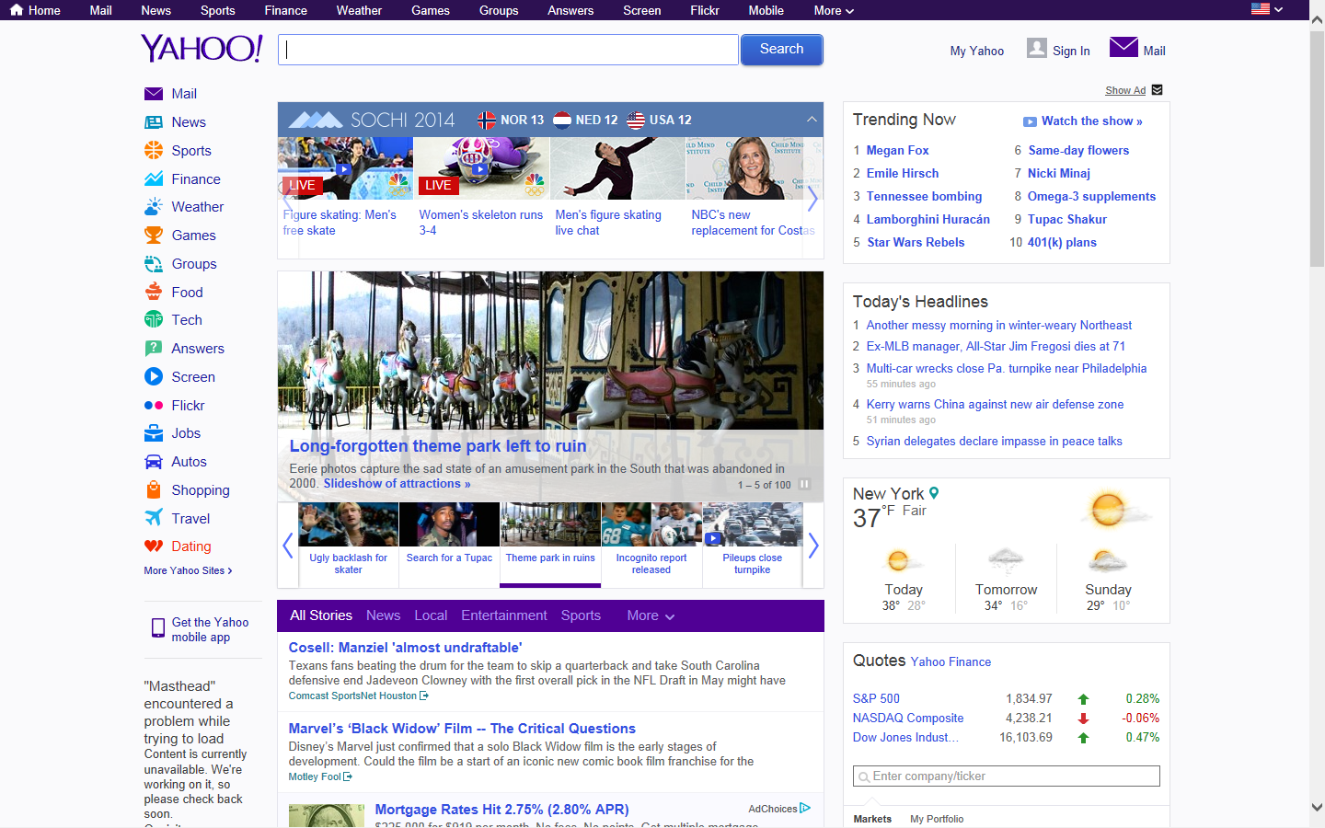Select the Food cupcake icon in the sidebar
Image resolution: width=1325 pixels, height=828 pixels.
tap(154, 292)
